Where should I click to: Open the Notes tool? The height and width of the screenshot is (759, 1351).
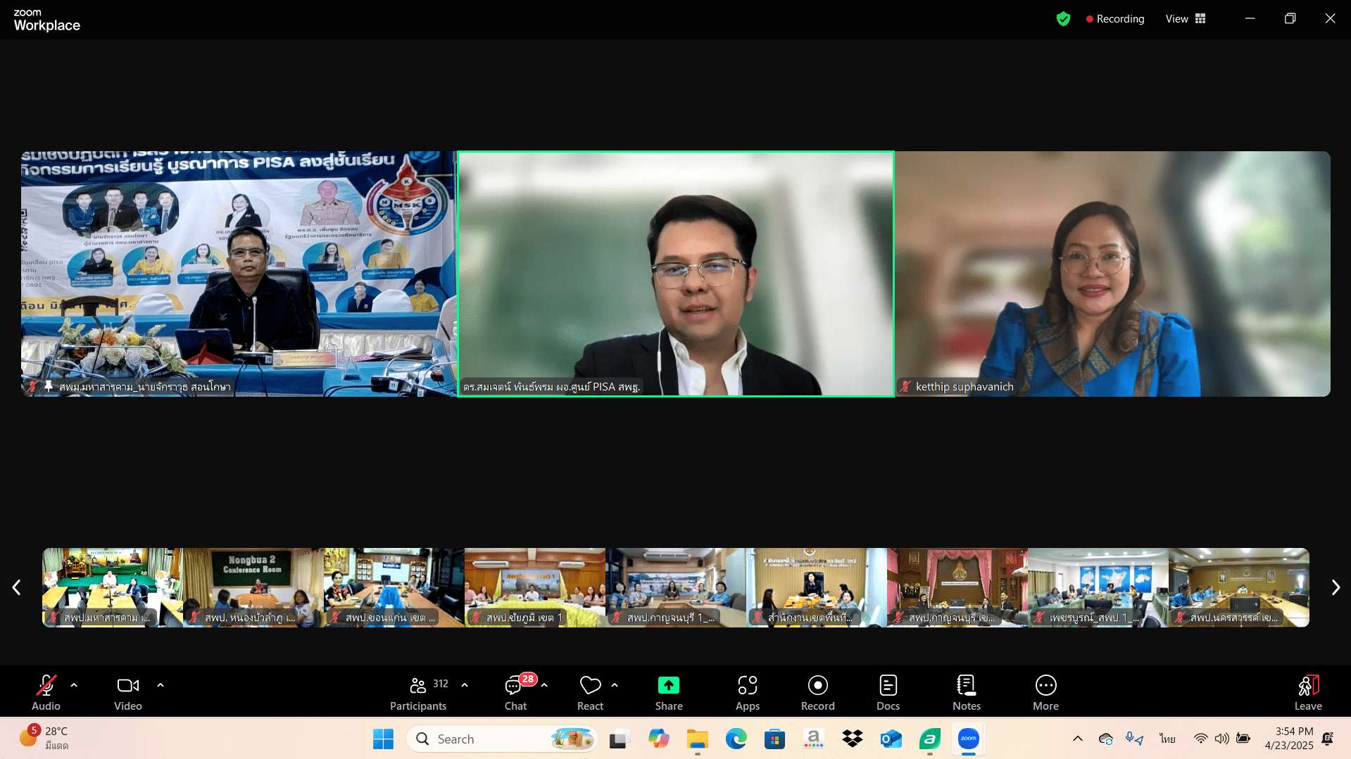click(x=967, y=692)
